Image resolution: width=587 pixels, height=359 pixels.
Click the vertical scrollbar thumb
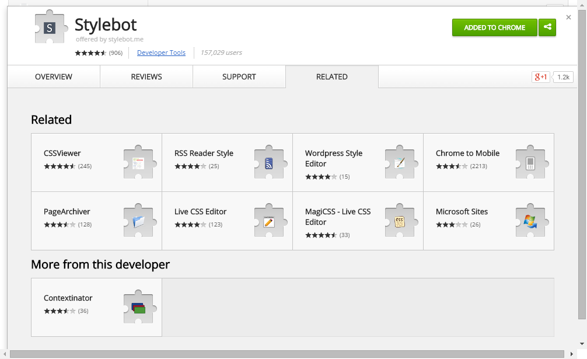(x=582, y=165)
